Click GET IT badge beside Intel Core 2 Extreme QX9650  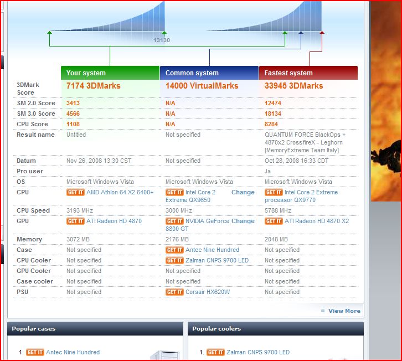click(x=174, y=192)
